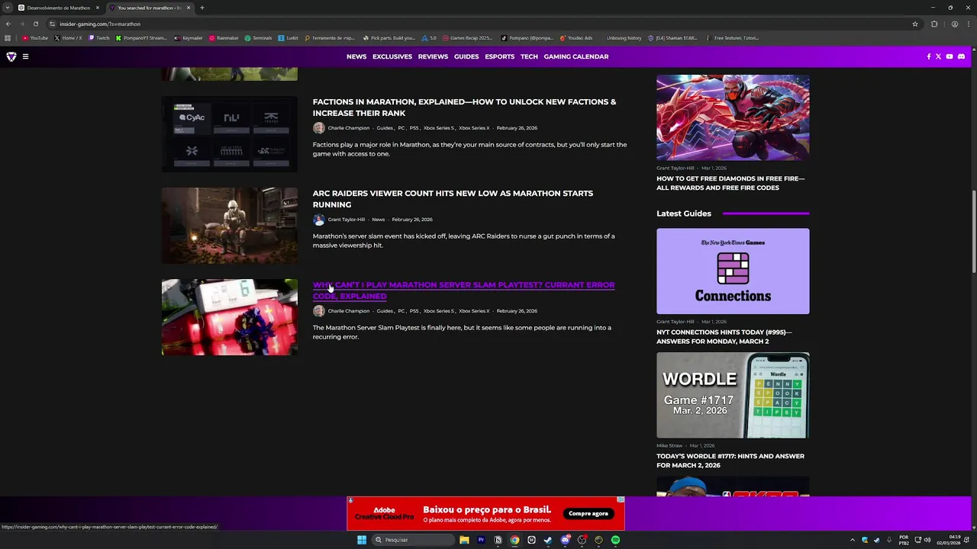
Task: Open the TECH menu item
Action: coord(530,56)
